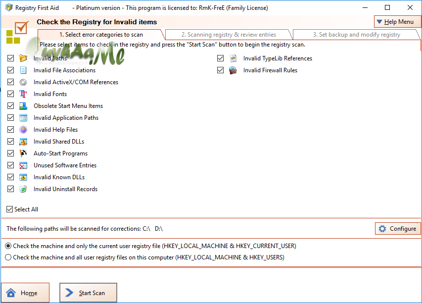Image resolution: width=422 pixels, height=303 pixels.
Task: Toggle the Select All checkbox
Action: 10,209
